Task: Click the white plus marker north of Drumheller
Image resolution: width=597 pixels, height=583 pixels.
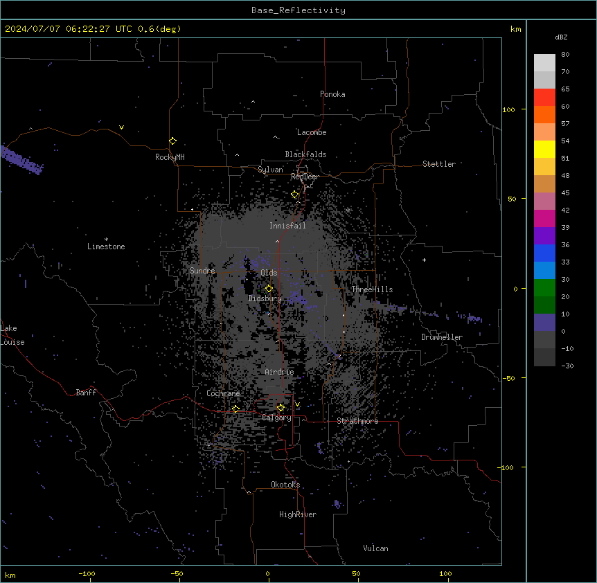Action: 424,260
